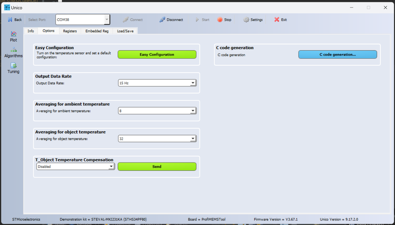Click the Back arrow icon

coord(10,20)
